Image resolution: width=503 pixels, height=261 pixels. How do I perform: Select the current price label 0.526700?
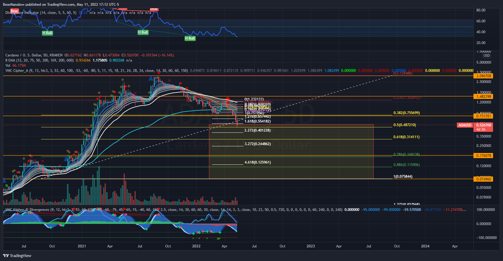click(484, 125)
